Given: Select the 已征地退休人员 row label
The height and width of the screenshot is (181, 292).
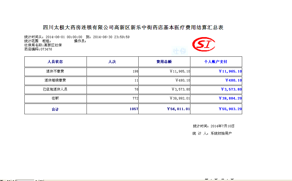Looking at the screenshot, I should (55, 89).
